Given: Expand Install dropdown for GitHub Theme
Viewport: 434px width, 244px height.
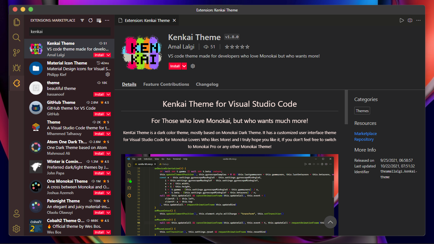Looking at the screenshot, I should [108, 114].
